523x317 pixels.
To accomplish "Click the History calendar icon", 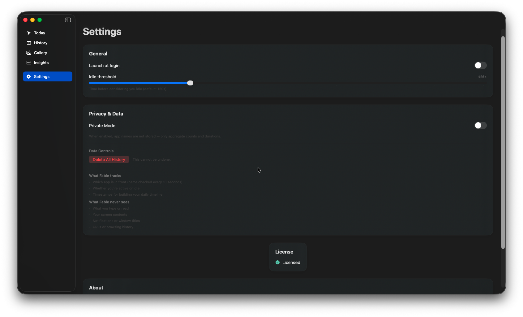I will 28,43.
